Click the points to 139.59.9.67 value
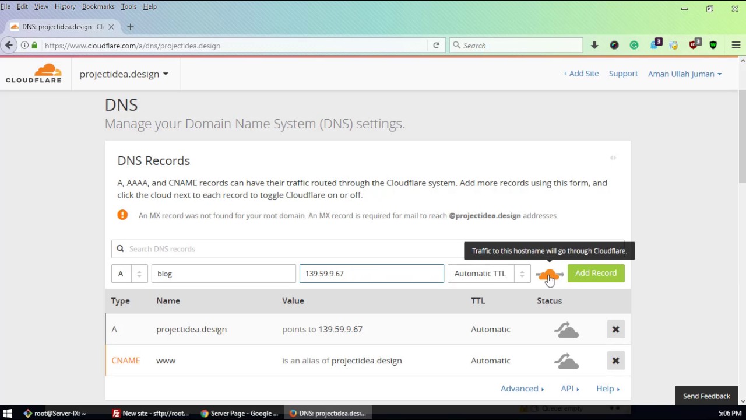The image size is (746, 420). [322, 330]
